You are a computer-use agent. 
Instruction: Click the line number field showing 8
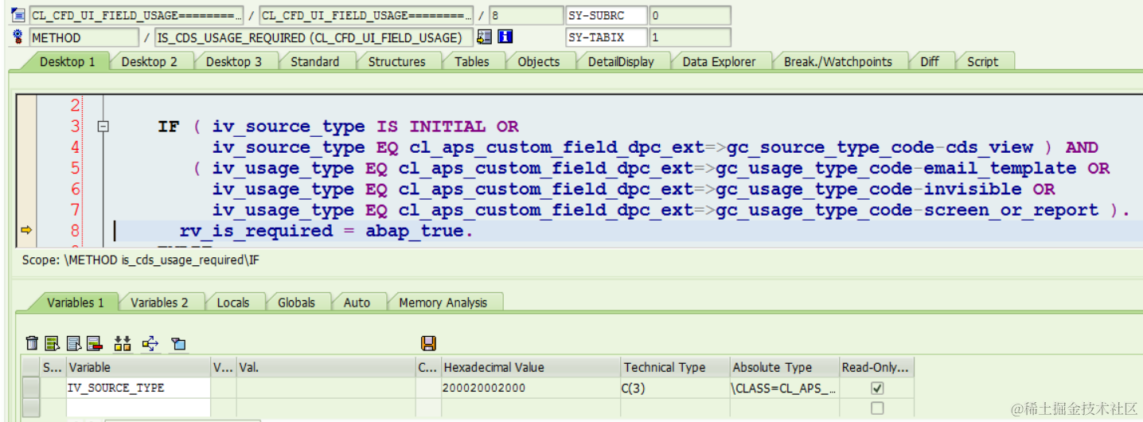coord(525,15)
